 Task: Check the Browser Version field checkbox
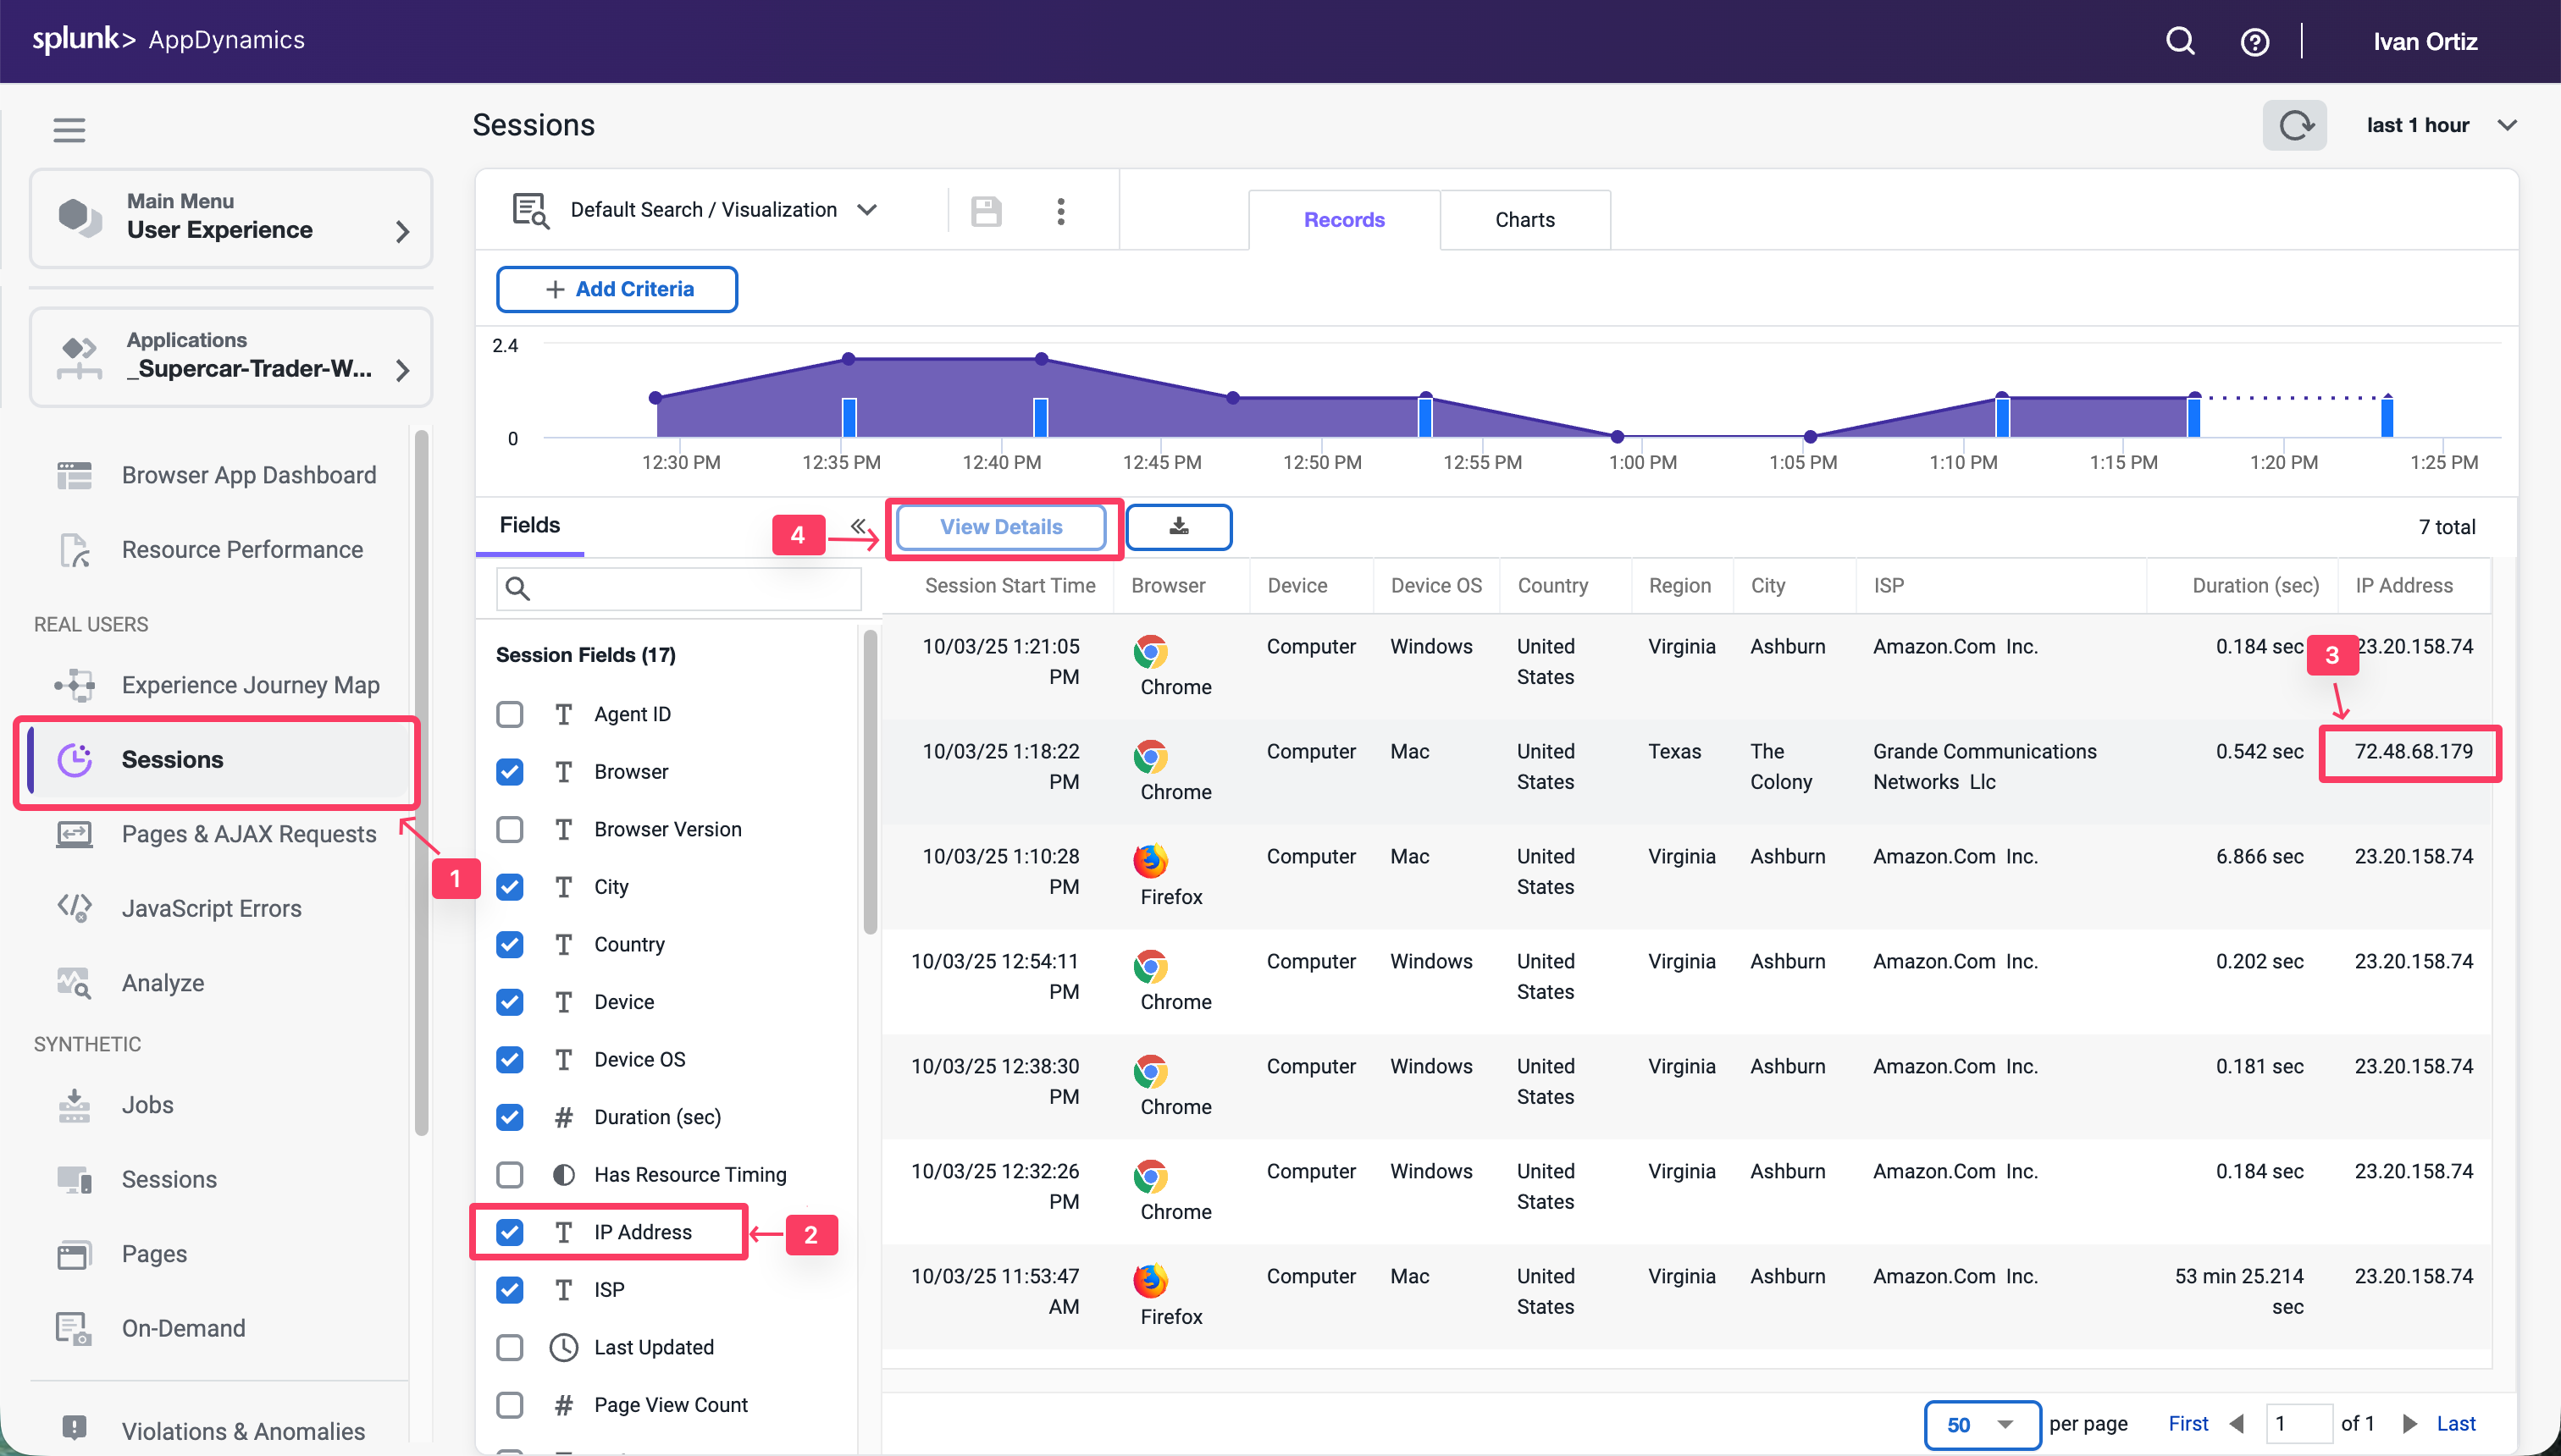coord(510,829)
